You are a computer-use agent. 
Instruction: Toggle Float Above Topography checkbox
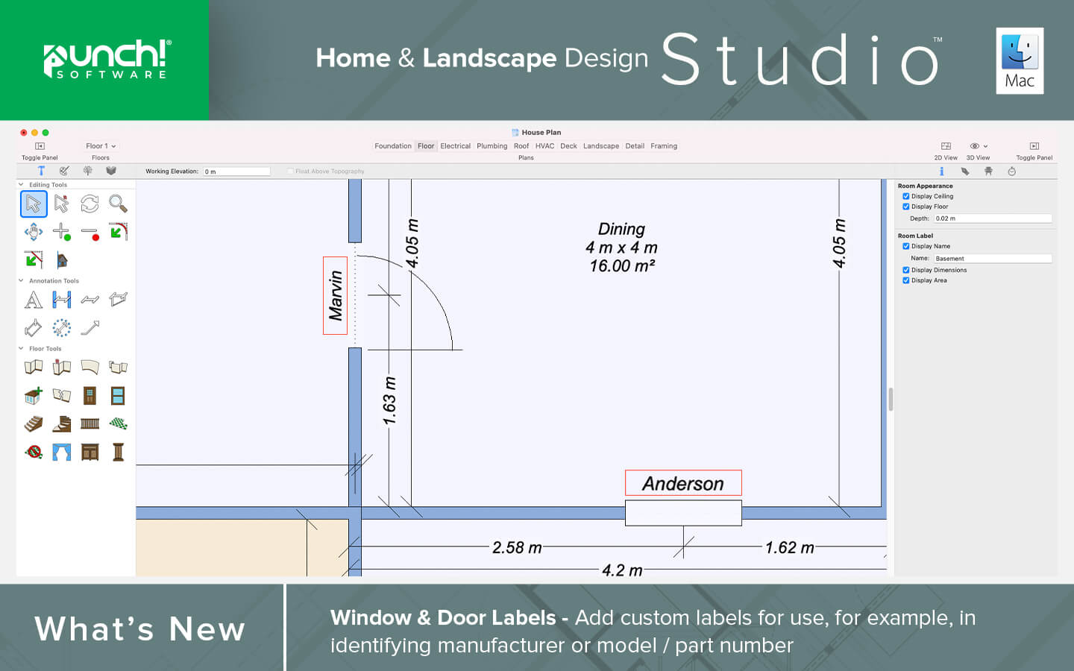[290, 171]
